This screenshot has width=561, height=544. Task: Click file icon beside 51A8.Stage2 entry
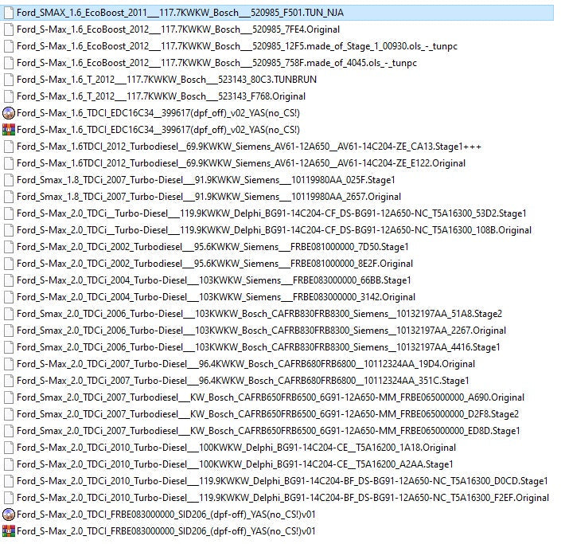tap(9, 314)
